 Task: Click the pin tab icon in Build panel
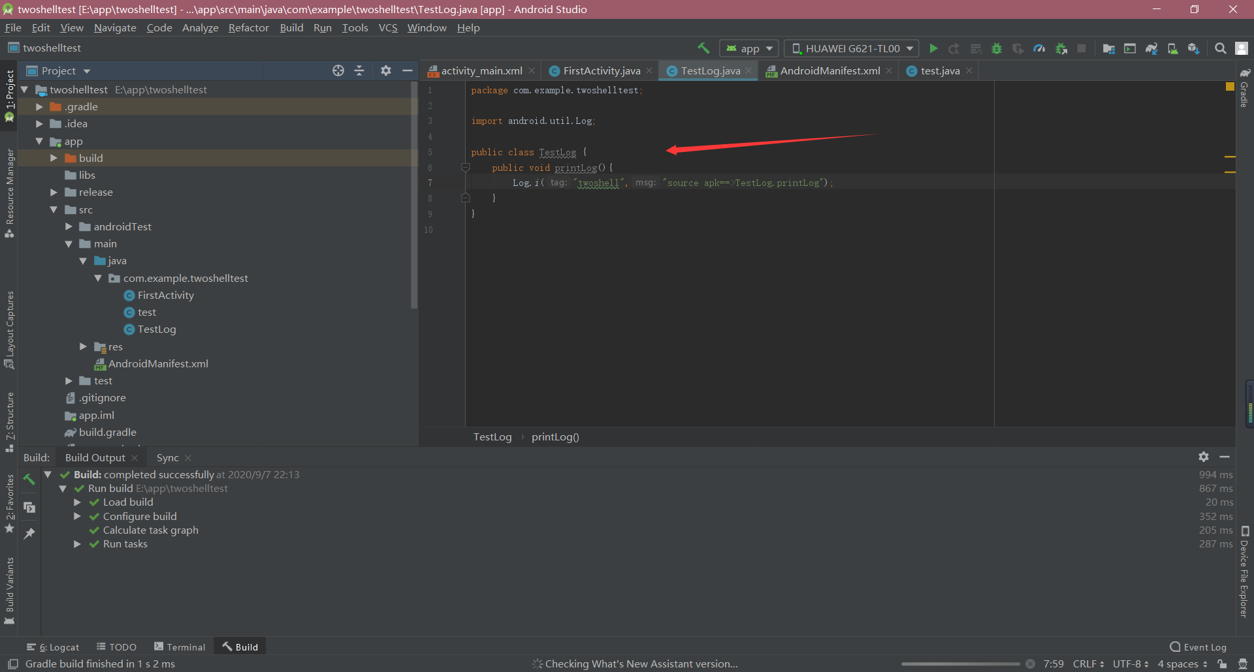click(x=29, y=533)
